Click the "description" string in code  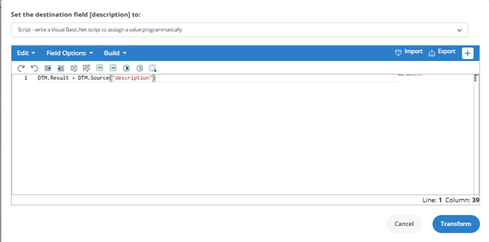point(132,78)
